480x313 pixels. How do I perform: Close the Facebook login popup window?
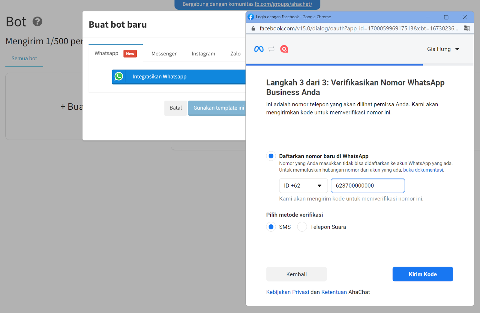coord(464,17)
